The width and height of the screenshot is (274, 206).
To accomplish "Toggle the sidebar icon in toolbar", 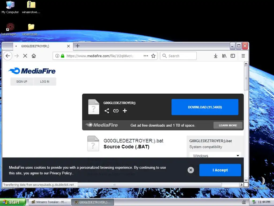I will point(233,56).
